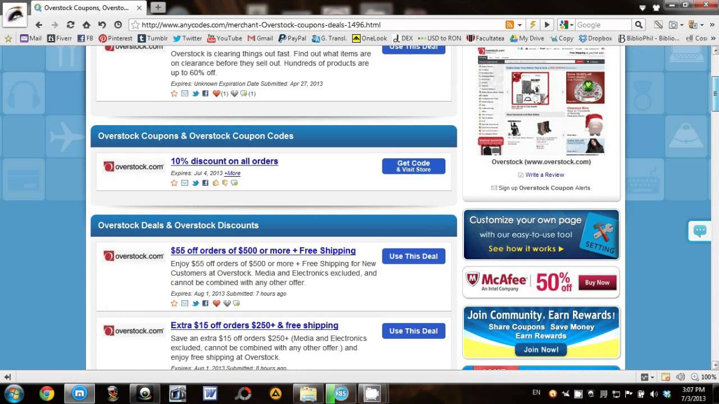This screenshot has height=404, width=719.
Task: Click Buy Now on the McAfee ad
Action: (597, 283)
